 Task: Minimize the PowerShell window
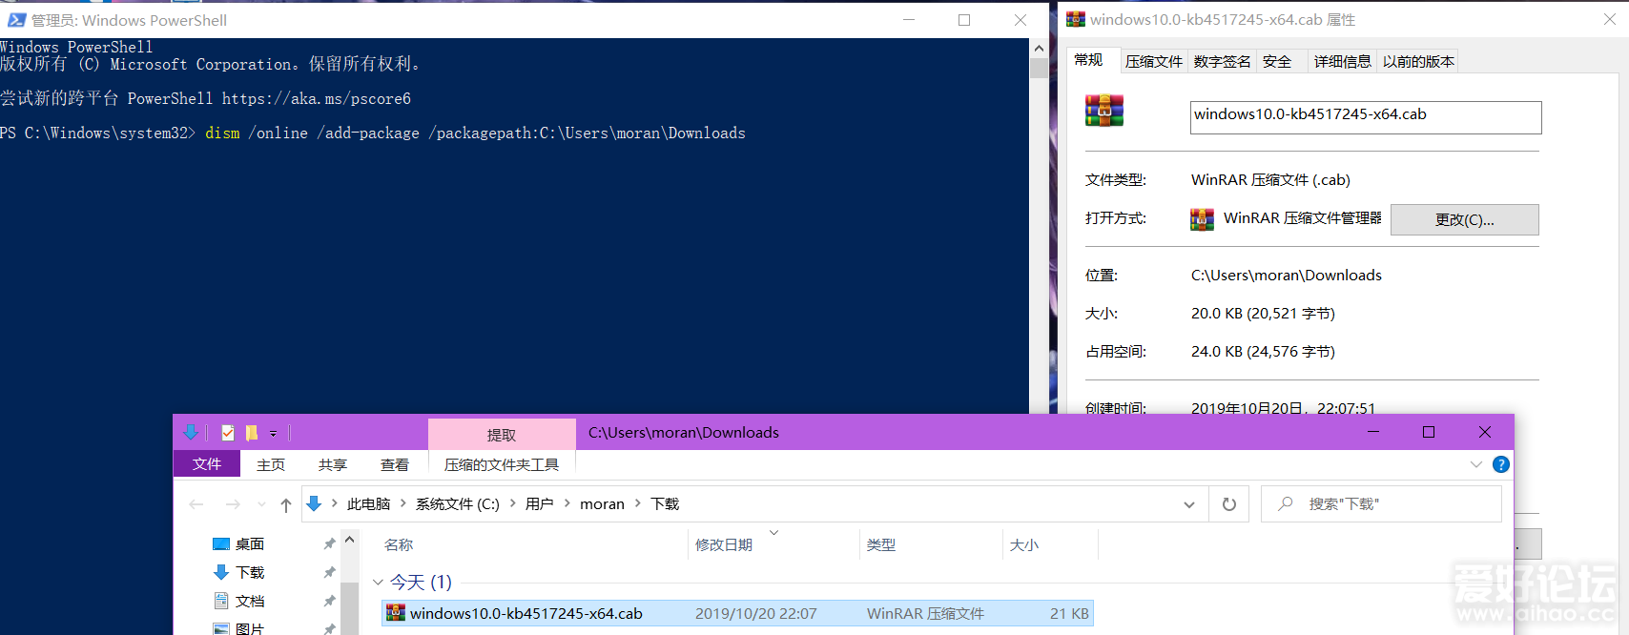click(909, 20)
